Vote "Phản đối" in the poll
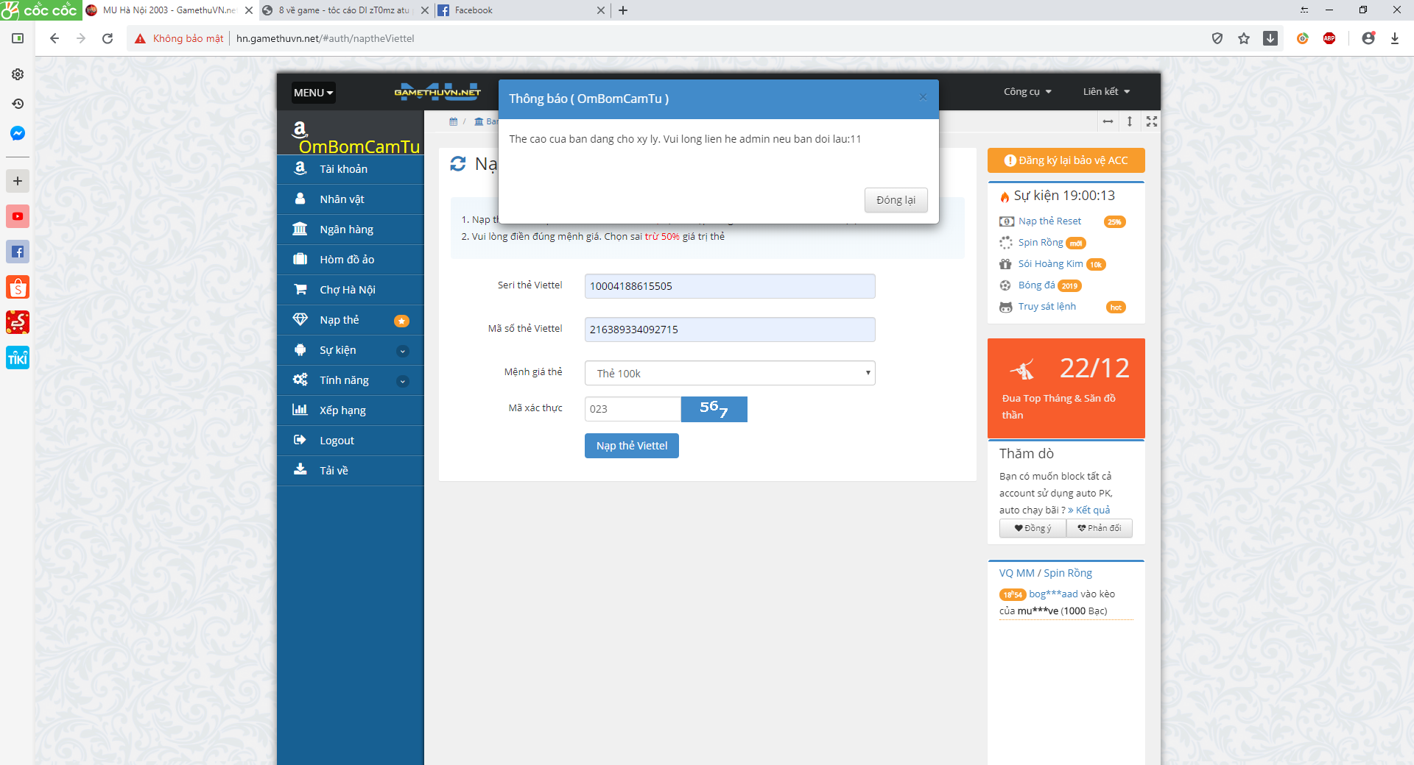The width and height of the screenshot is (1414, 765). point(1099,528)
